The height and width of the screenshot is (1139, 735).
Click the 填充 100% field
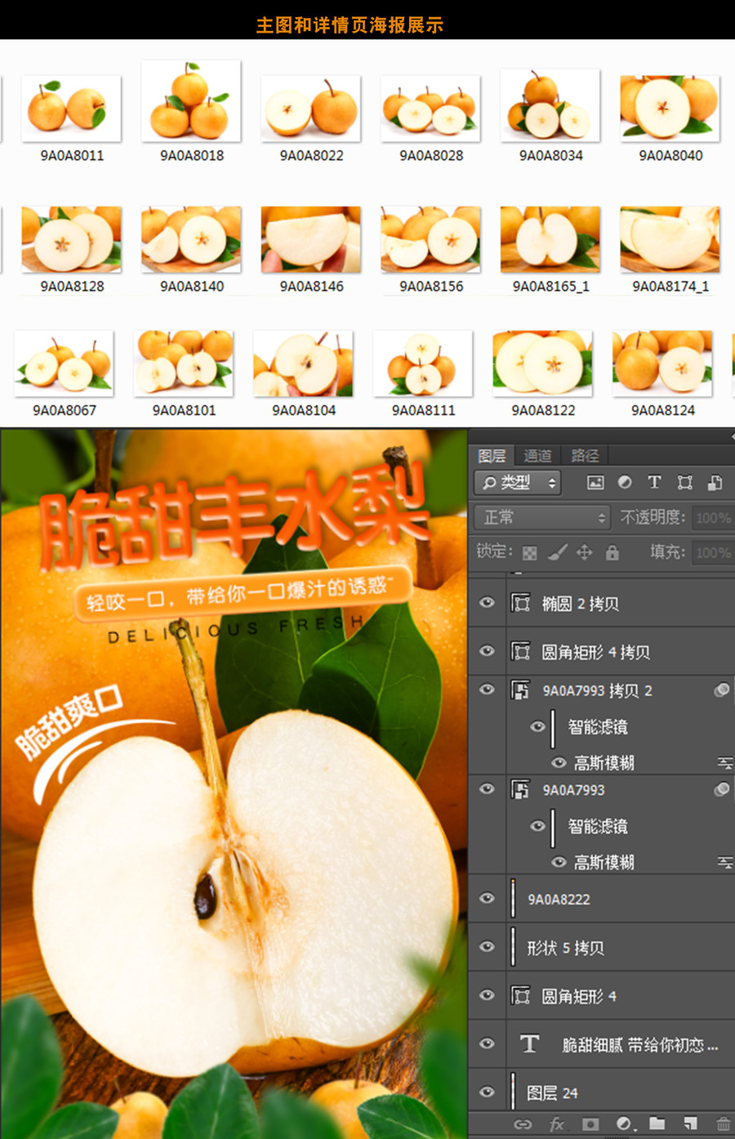click(713, 552)
